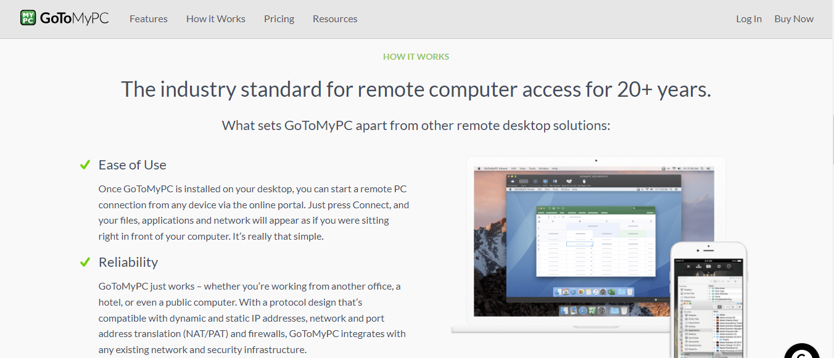Click the GoToMyPC dock icon in laptop image

592,310
